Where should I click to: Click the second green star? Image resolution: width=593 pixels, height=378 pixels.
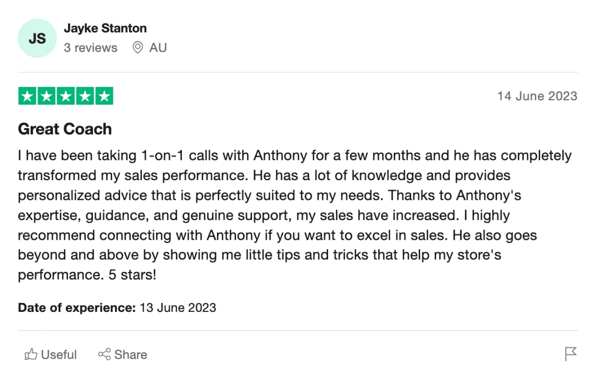click(46, 96)
